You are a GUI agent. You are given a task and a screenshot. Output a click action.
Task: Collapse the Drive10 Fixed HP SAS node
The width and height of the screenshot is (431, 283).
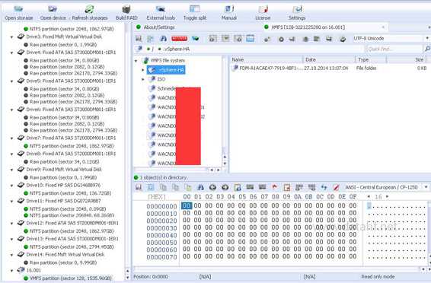point(11,186)
